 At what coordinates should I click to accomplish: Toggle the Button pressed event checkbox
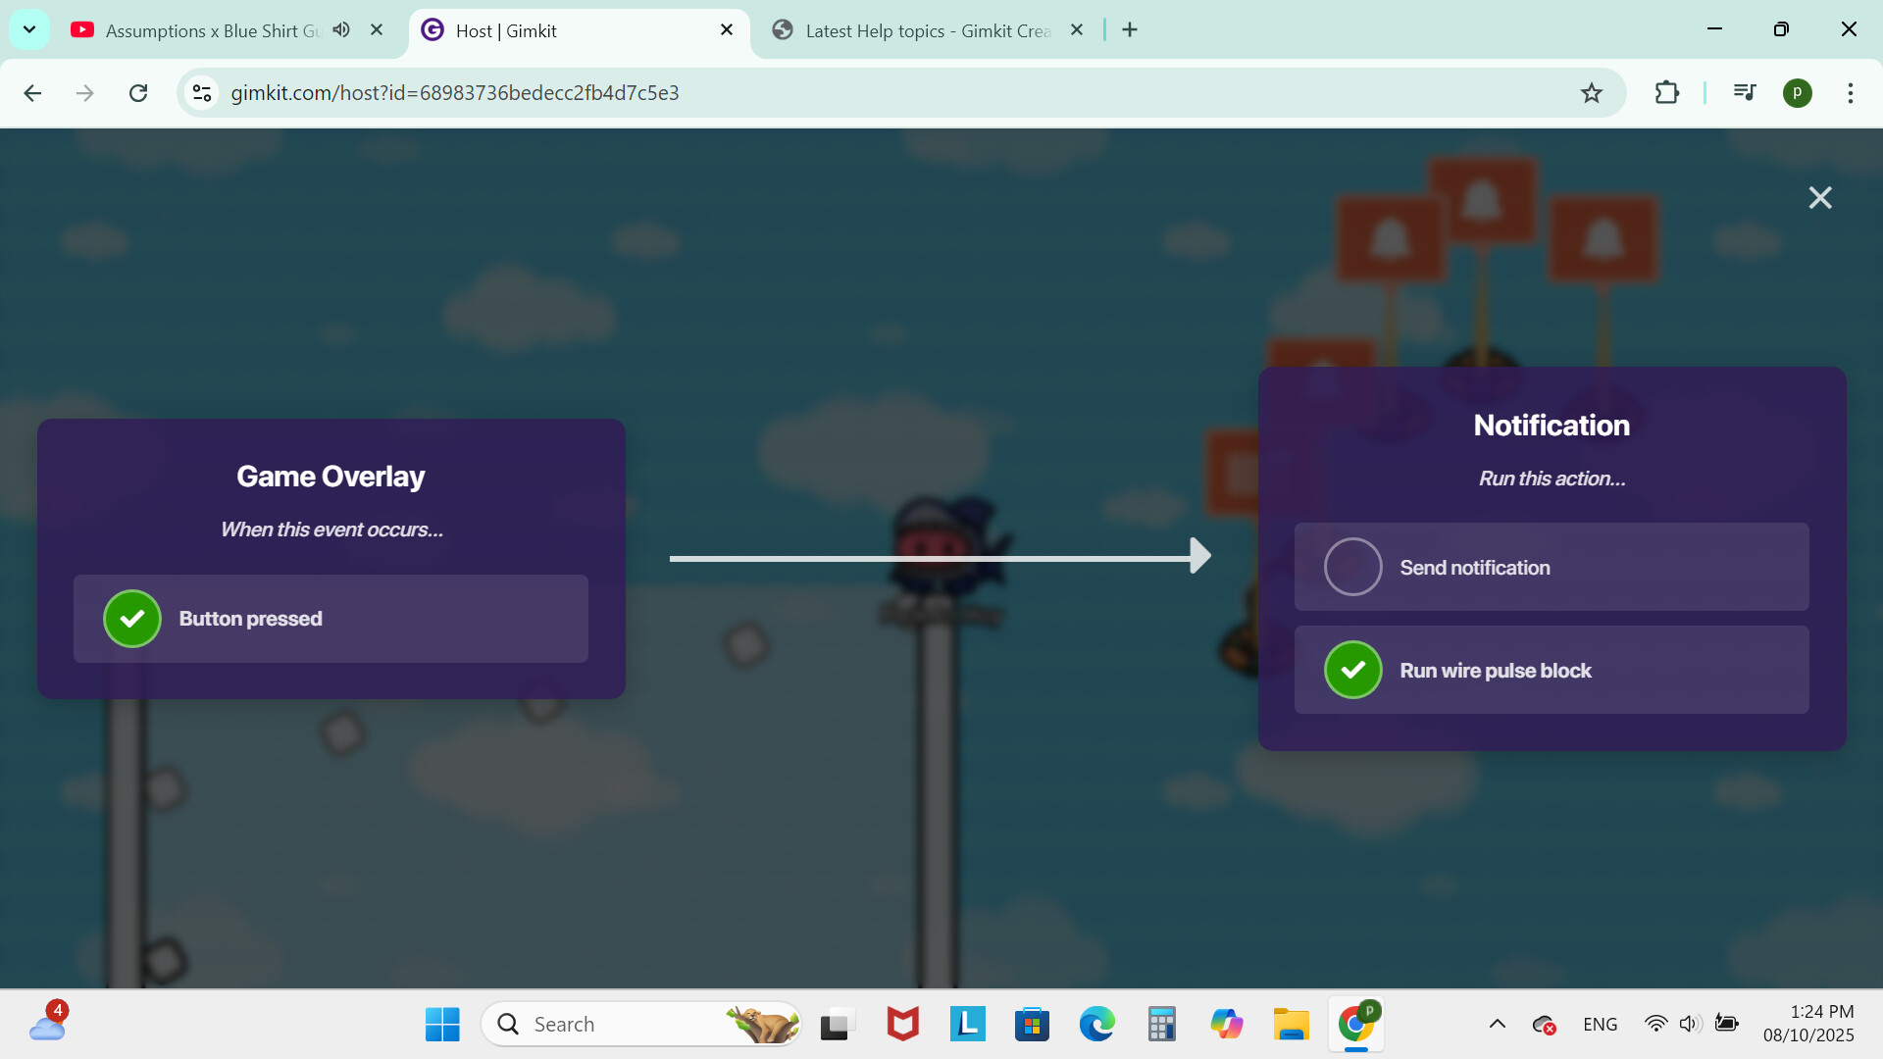coord(132,619)
